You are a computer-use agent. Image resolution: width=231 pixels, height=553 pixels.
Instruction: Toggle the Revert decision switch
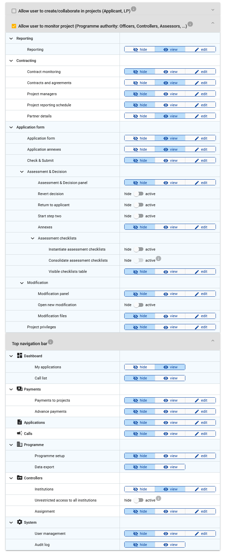tap(138, 194)
